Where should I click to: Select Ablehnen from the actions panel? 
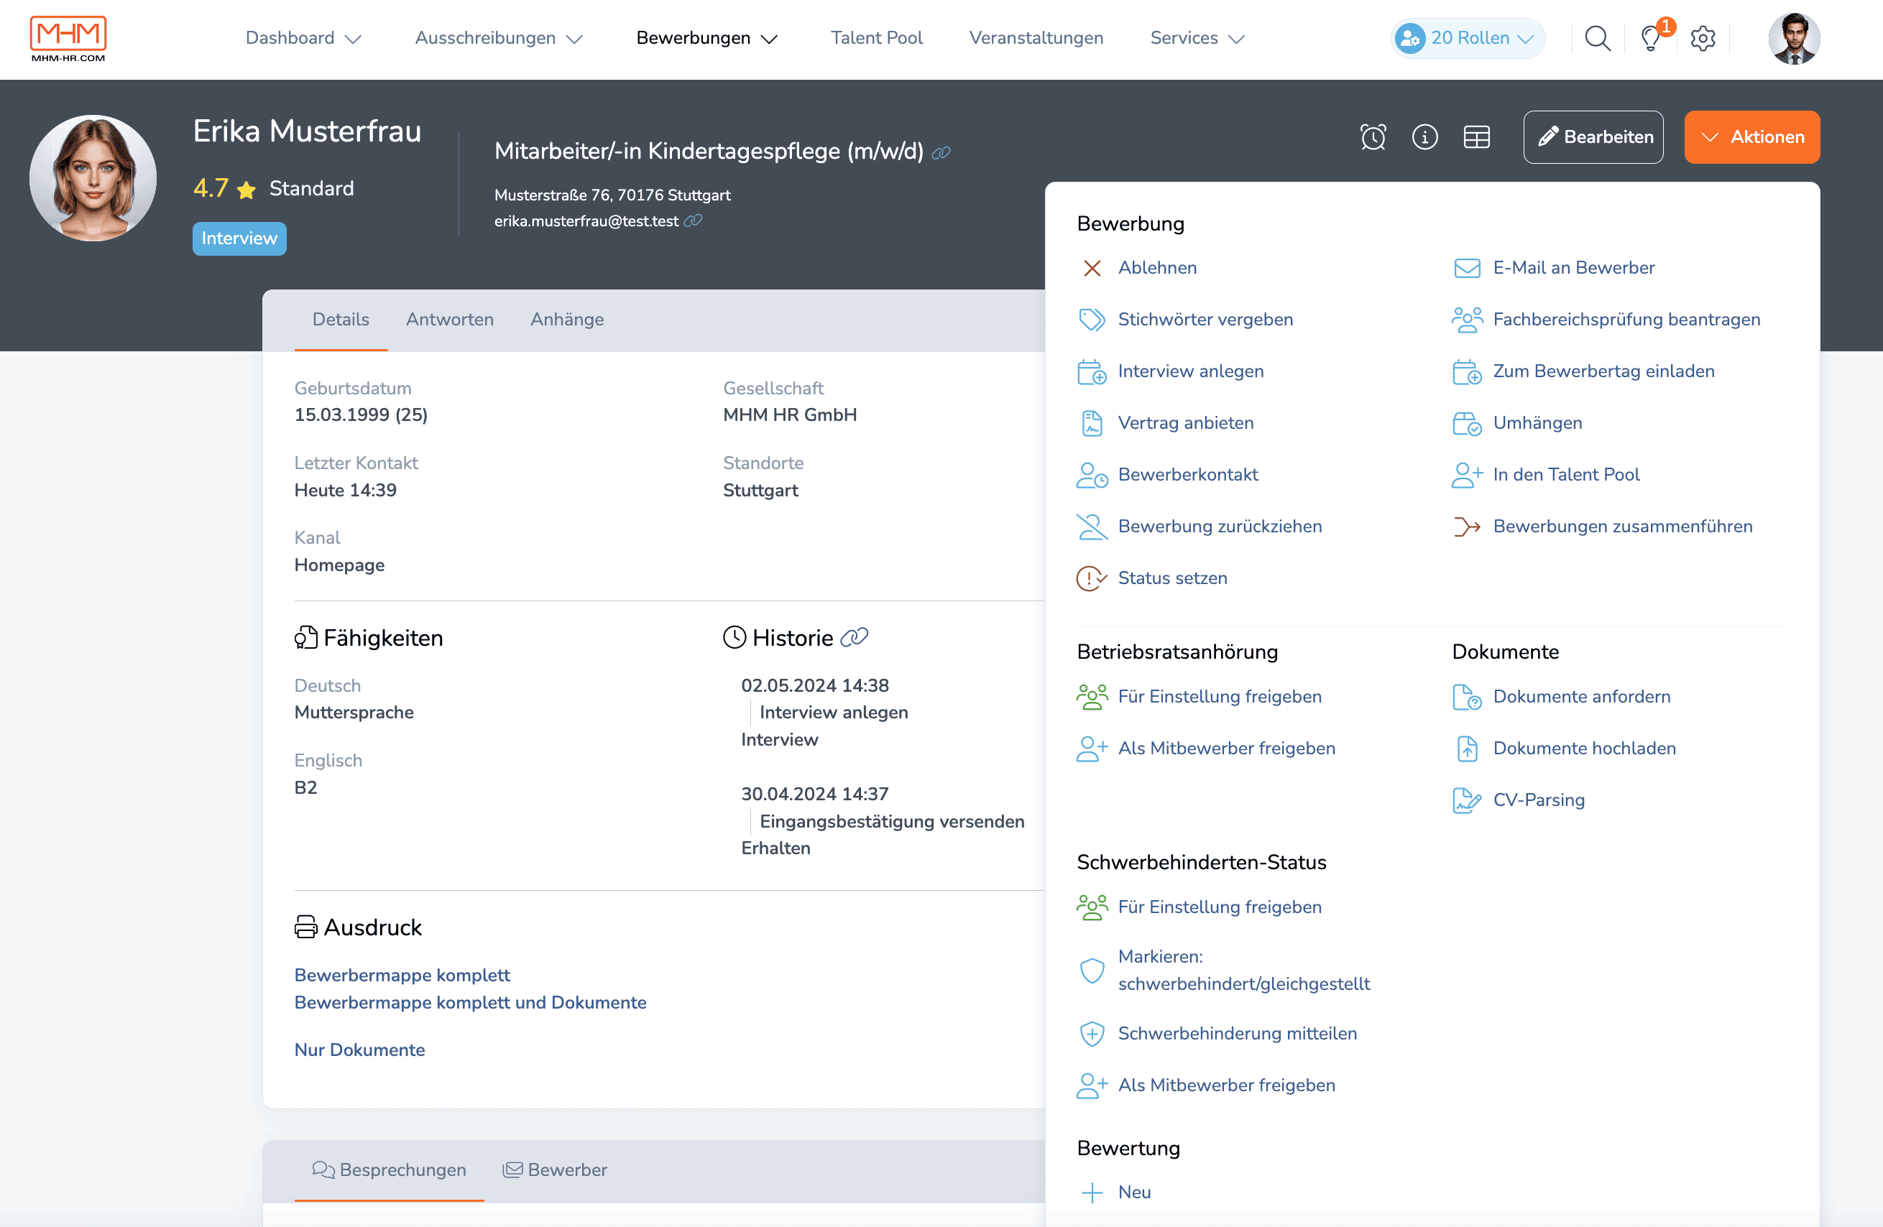tap(1156, 267)
